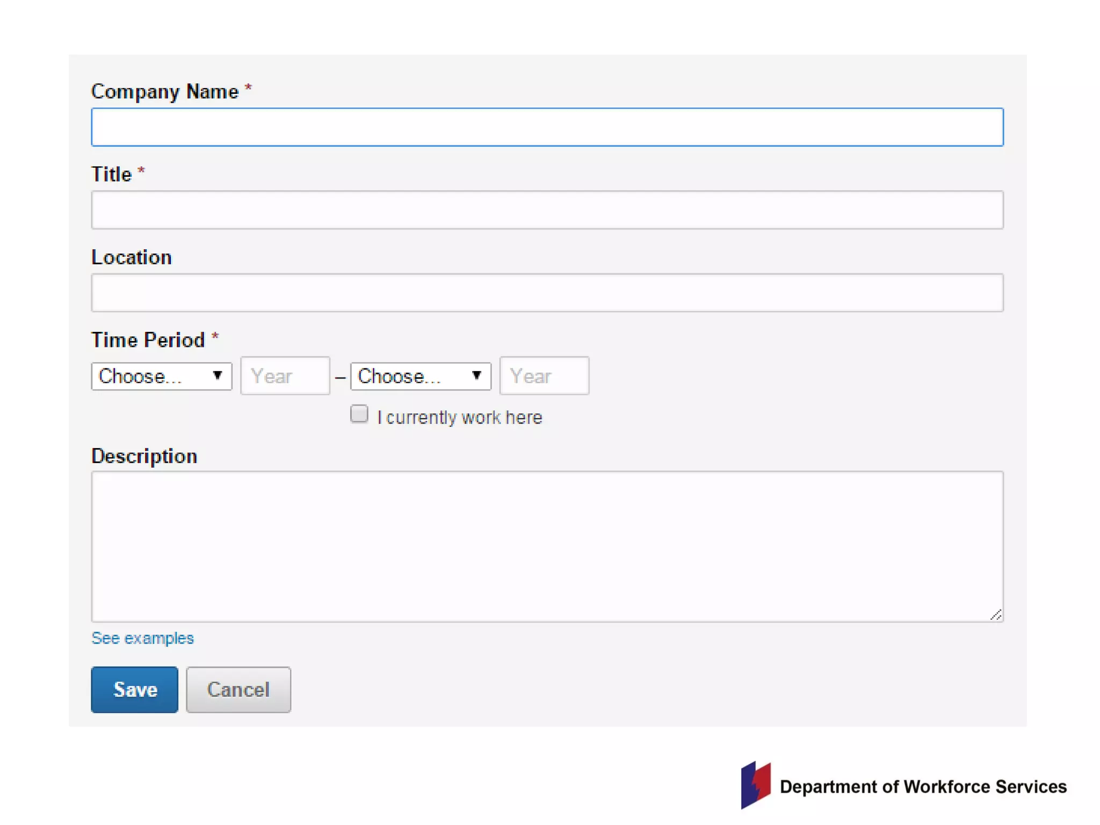The width and height of the screenshot is (1100, 825).
Task: Click the end Year field
Action: (544, 376)
